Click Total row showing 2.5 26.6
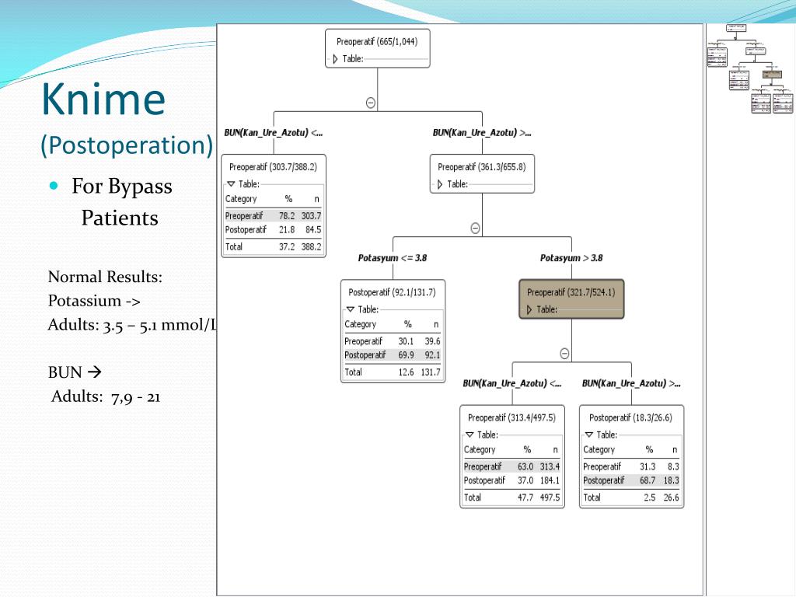This screenshot has height=597, width=796. (x=631, y=497)
